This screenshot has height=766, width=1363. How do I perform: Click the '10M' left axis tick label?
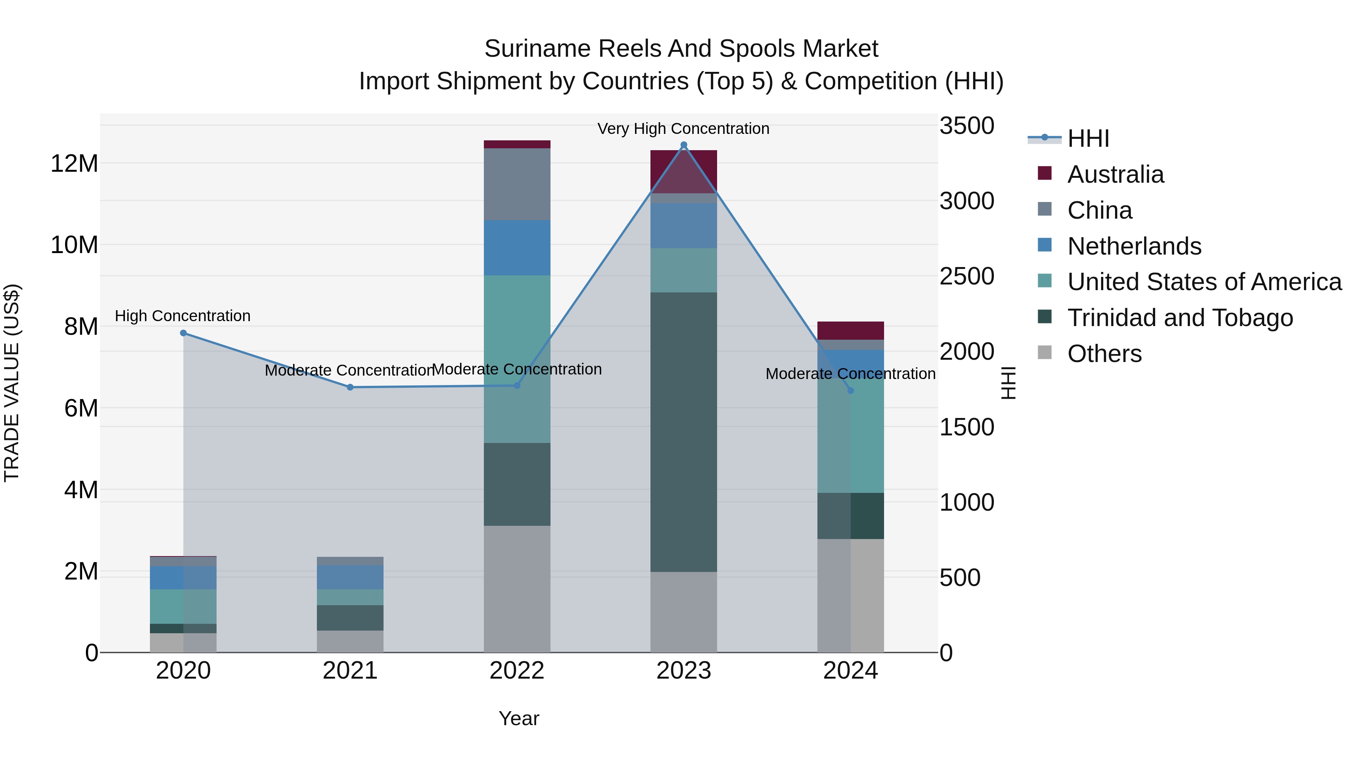pyautogui.click(x=74, y=245)
